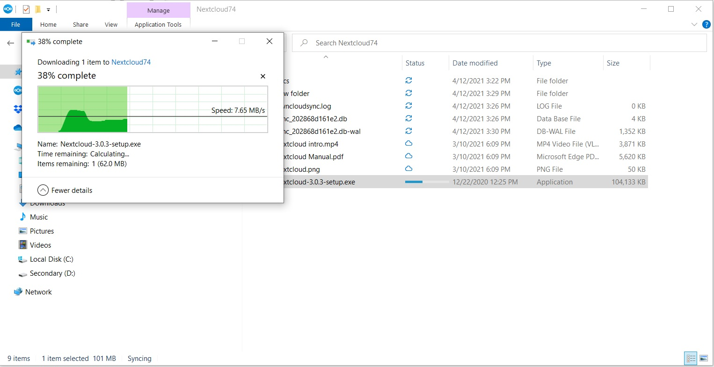This screenshot has width=714, height=367.
Task: Click the progress bar of Nextcloud-3.0.3-setup.exe
Action: [427, 182]
